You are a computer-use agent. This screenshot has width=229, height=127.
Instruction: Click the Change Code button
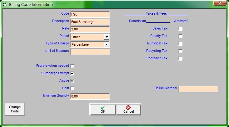pos(15,109)
